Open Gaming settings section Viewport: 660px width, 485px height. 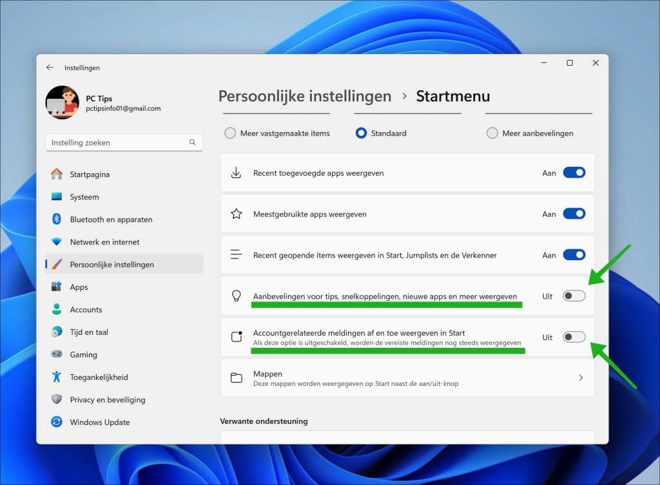pyautogui.click(x=124, y=355)
